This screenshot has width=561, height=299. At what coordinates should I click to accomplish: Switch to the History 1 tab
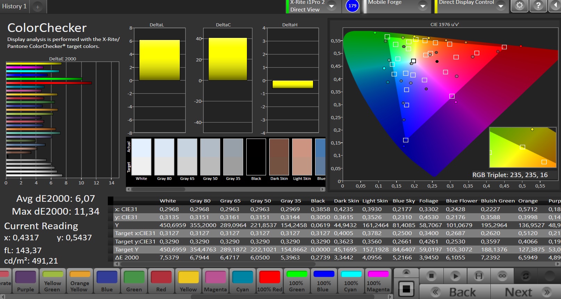(x=14, y=6)
